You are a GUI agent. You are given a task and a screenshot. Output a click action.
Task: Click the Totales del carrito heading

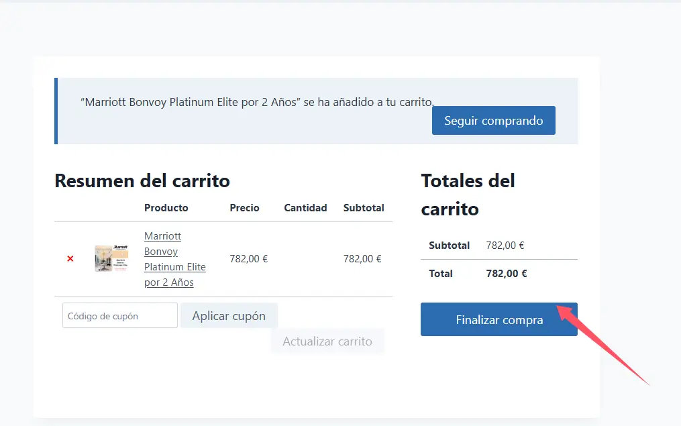[x=468, y=194]
